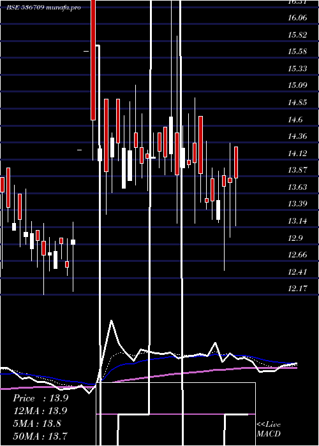Click the Price : 13.9 readout
The width and height of the screenshot is (319, 446).
click(40, 398)
